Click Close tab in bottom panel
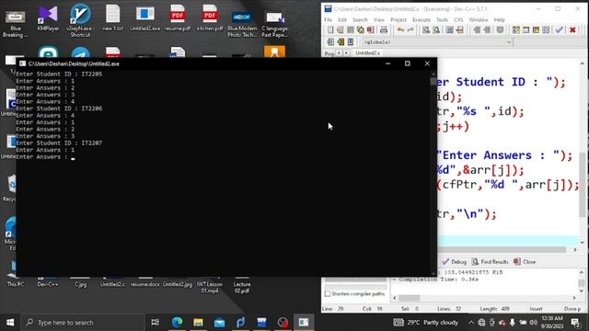This screenshot has width=589, height=331. [525, 261]
